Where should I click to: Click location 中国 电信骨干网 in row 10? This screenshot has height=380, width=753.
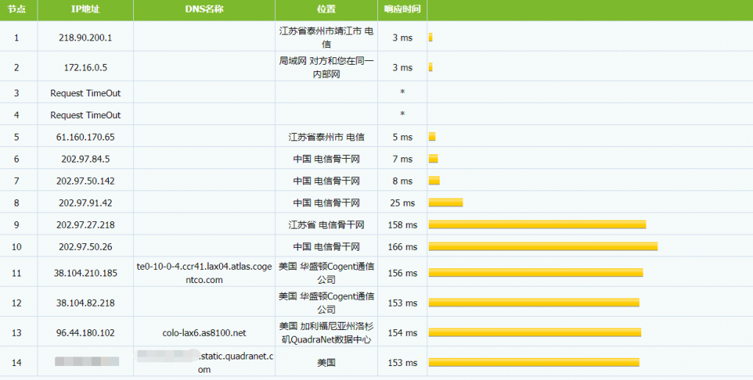pyautogui.click(x=326, y=247)
